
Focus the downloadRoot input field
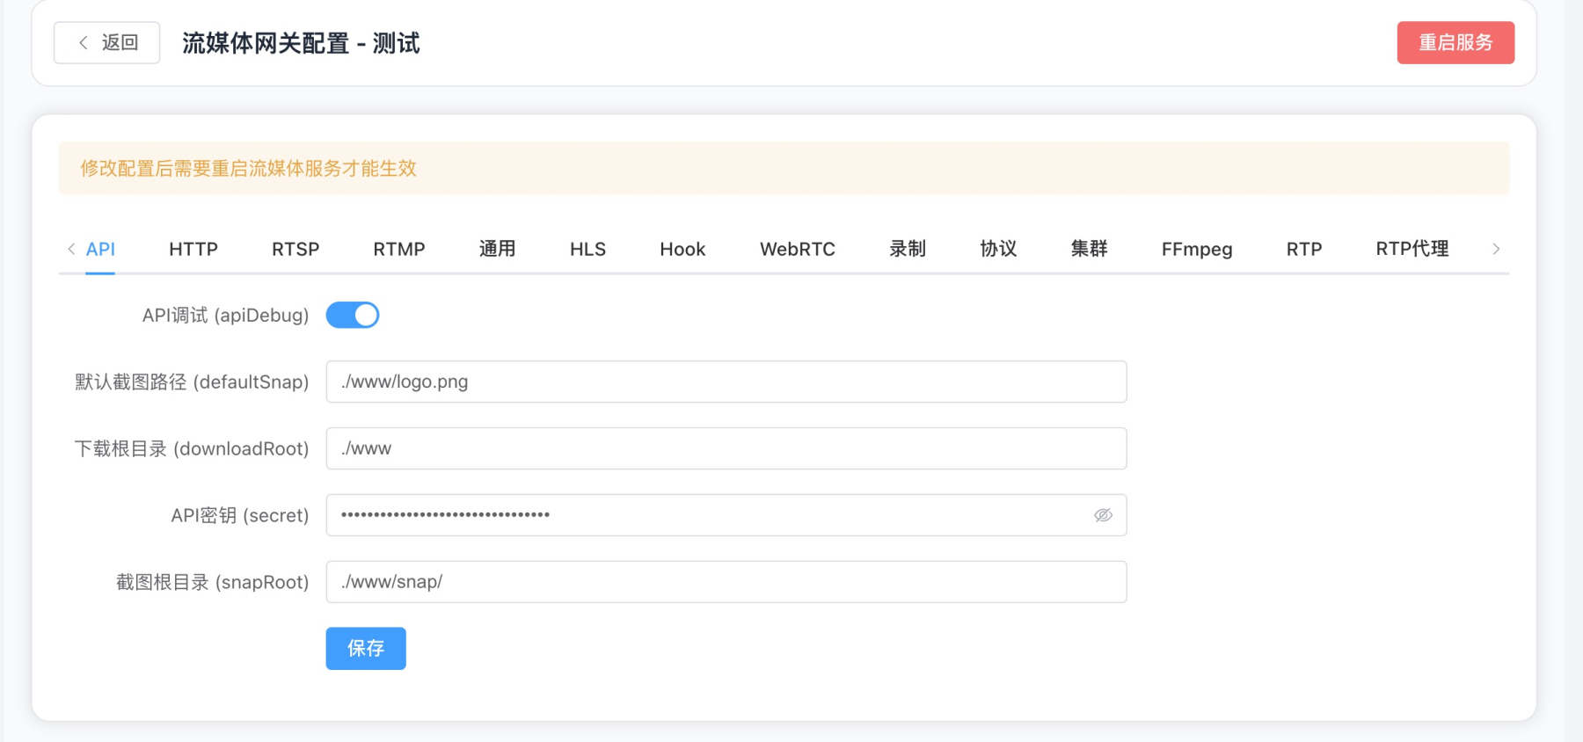point(726,448)
